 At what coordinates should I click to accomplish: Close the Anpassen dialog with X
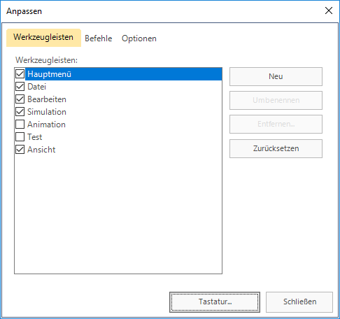[329, 10]
